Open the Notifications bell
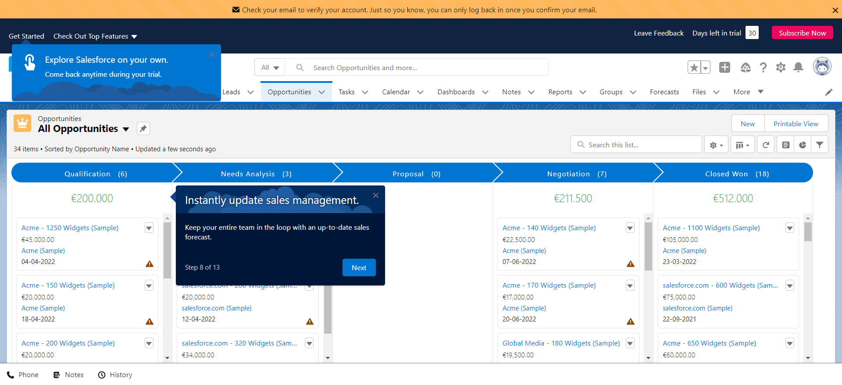The width and height of the screenshot is (842, 385). click(x=799, y=67)
